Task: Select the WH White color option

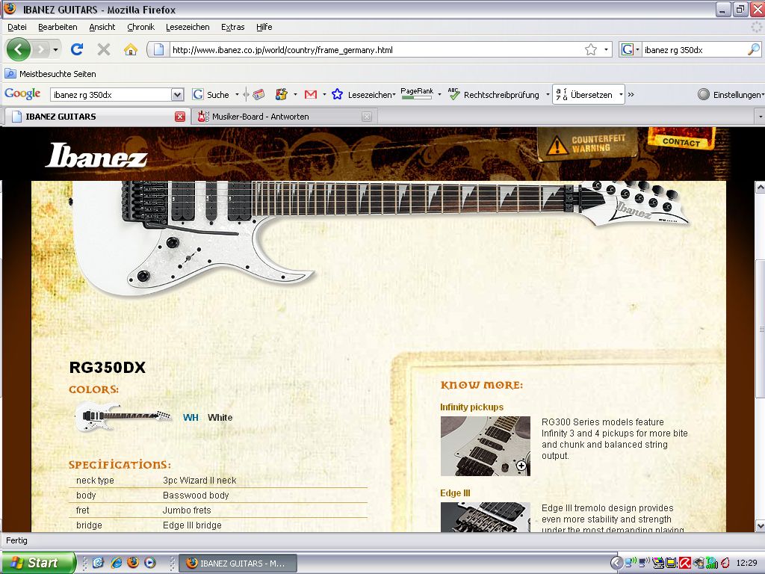Action: pos(208,417)
